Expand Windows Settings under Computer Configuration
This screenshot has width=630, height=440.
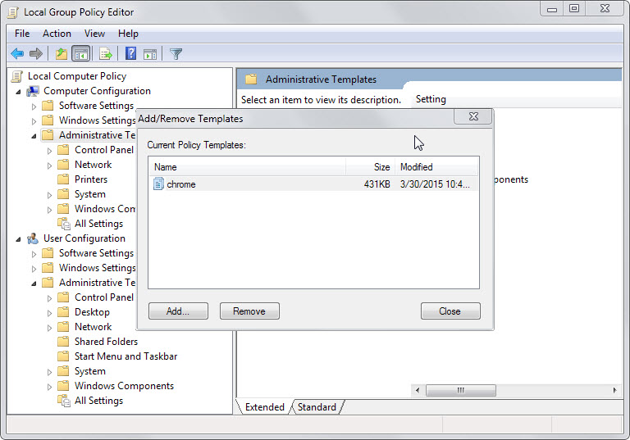[34, 121]
